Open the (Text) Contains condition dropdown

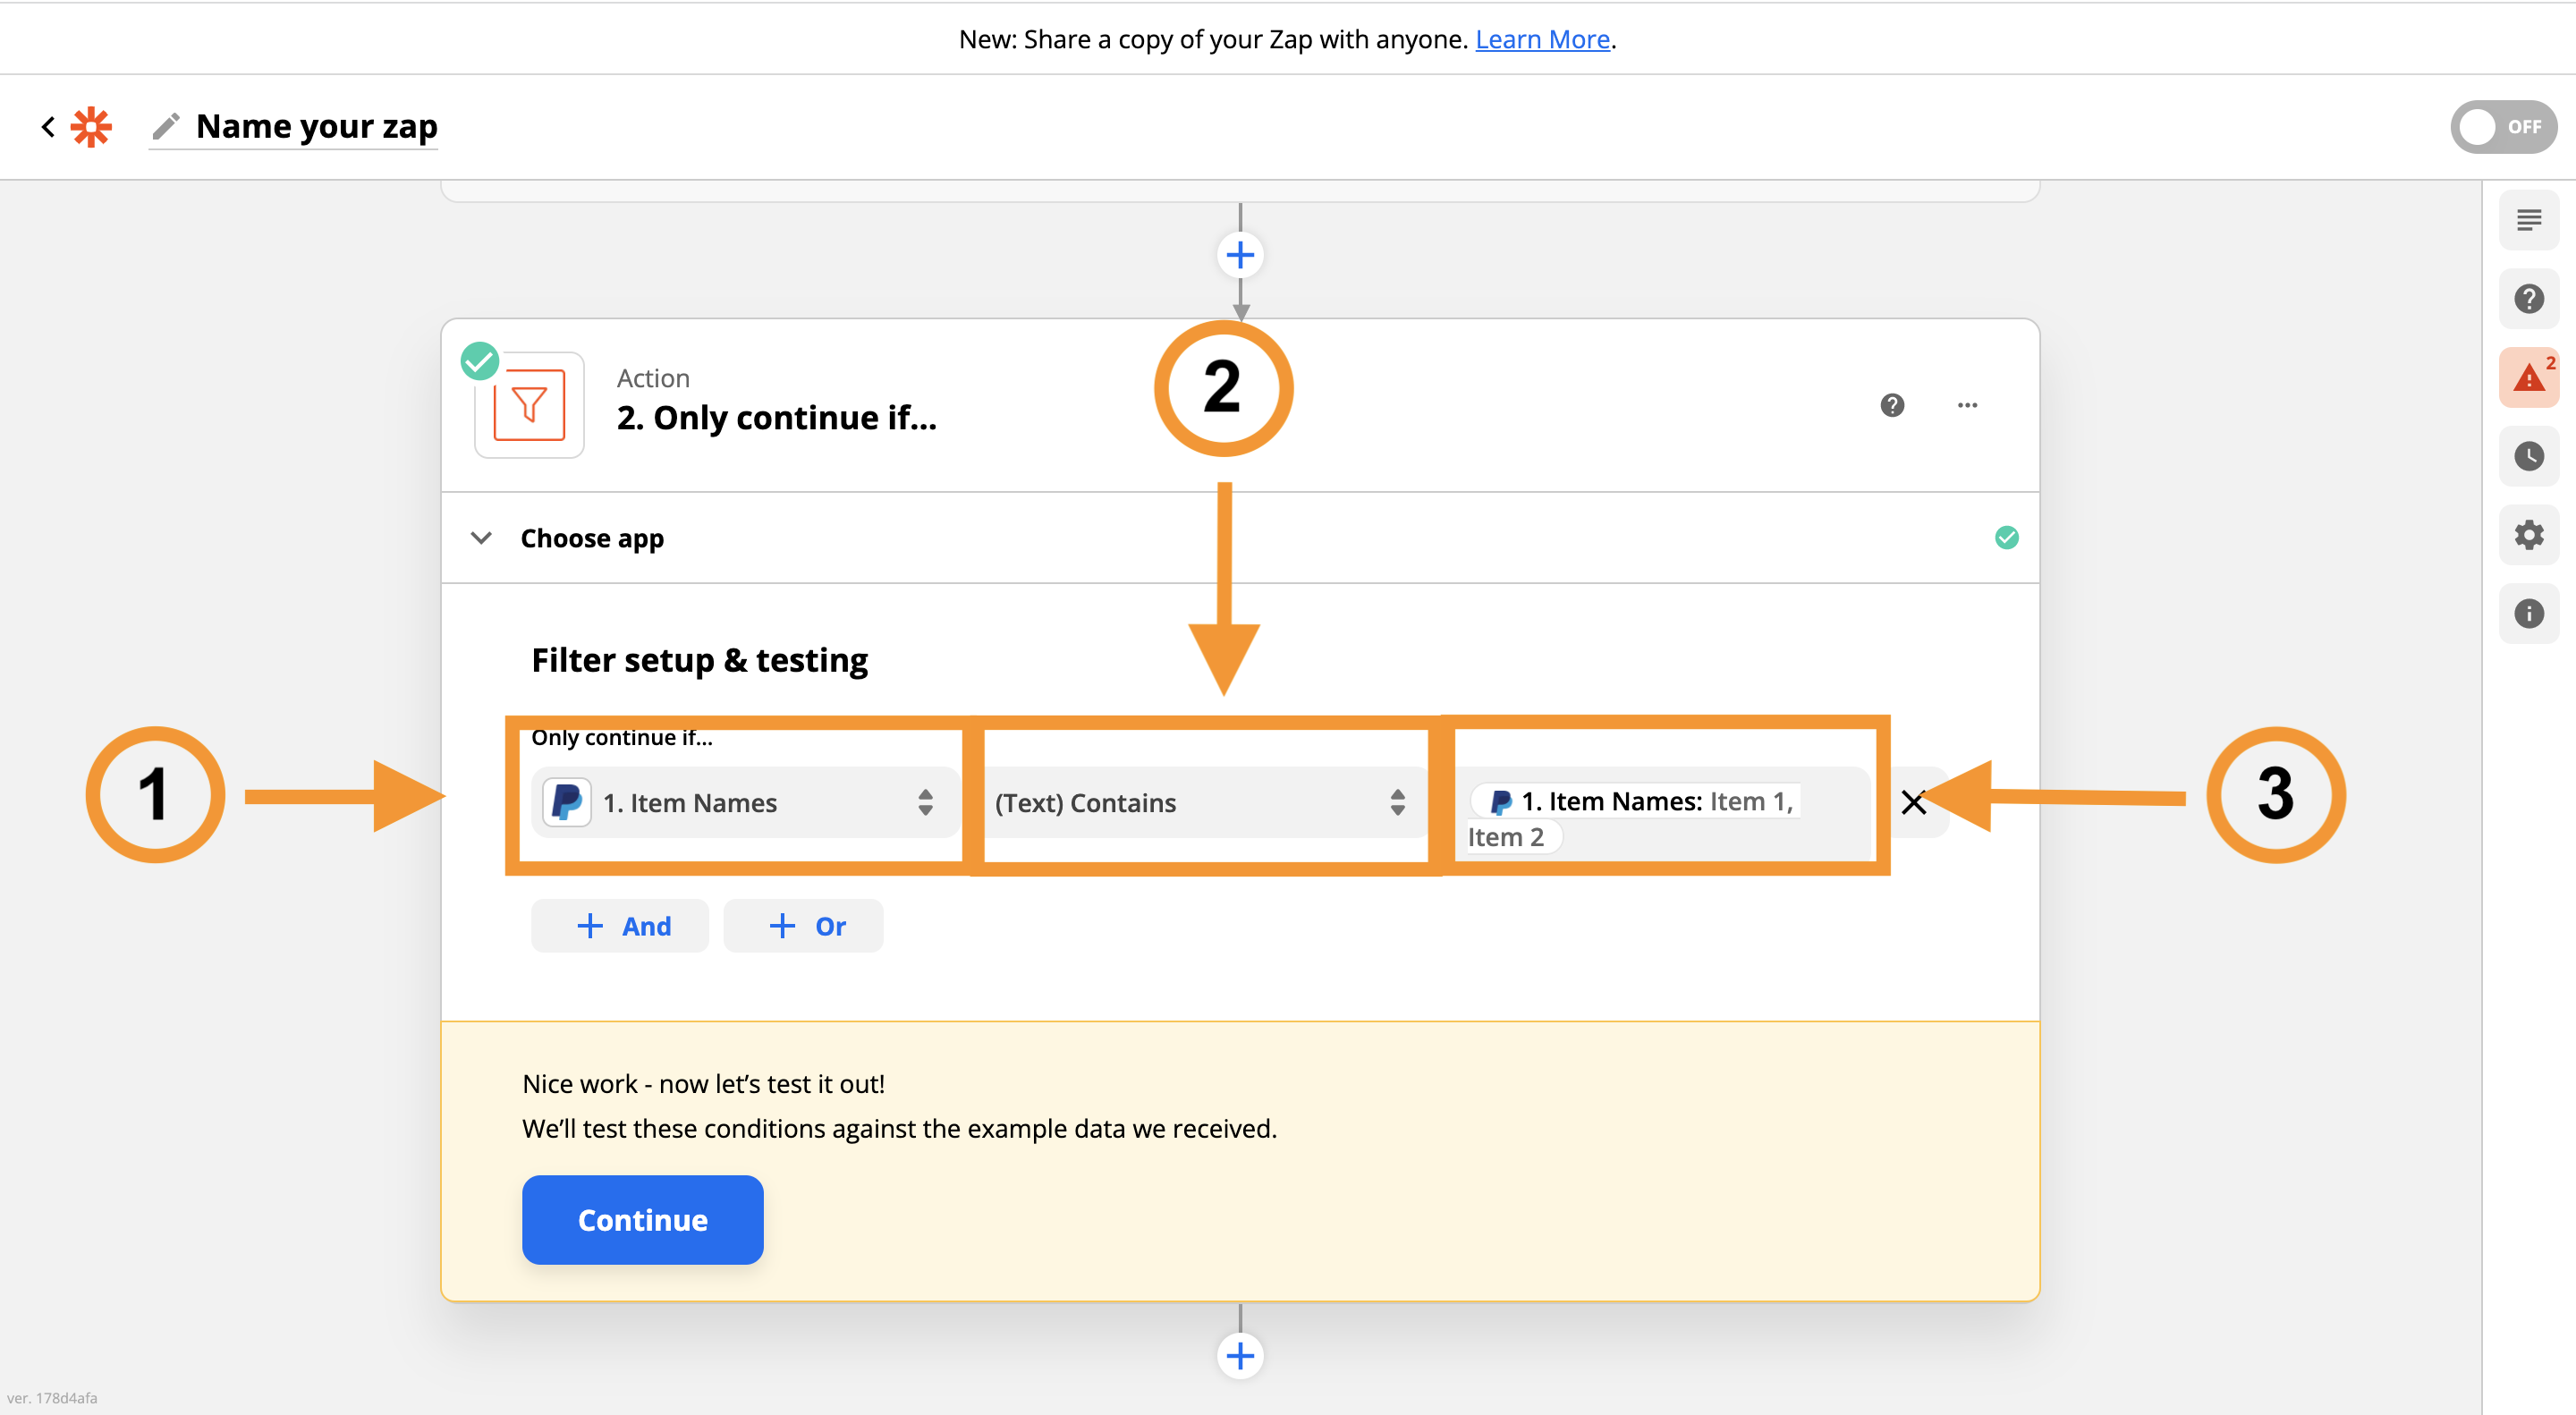coord(1200,803)
